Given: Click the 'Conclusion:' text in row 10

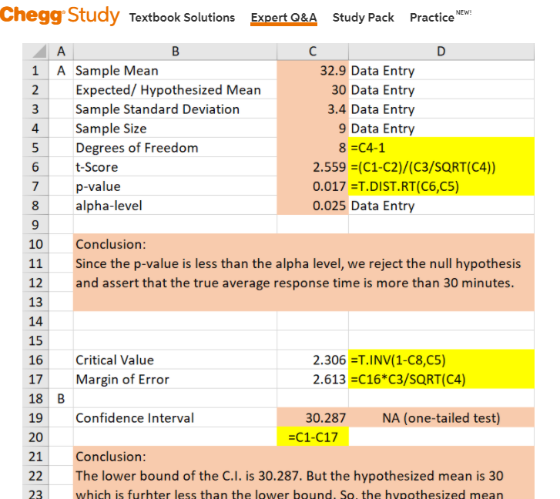Looking at the screenshot, I should pos(111,244).
